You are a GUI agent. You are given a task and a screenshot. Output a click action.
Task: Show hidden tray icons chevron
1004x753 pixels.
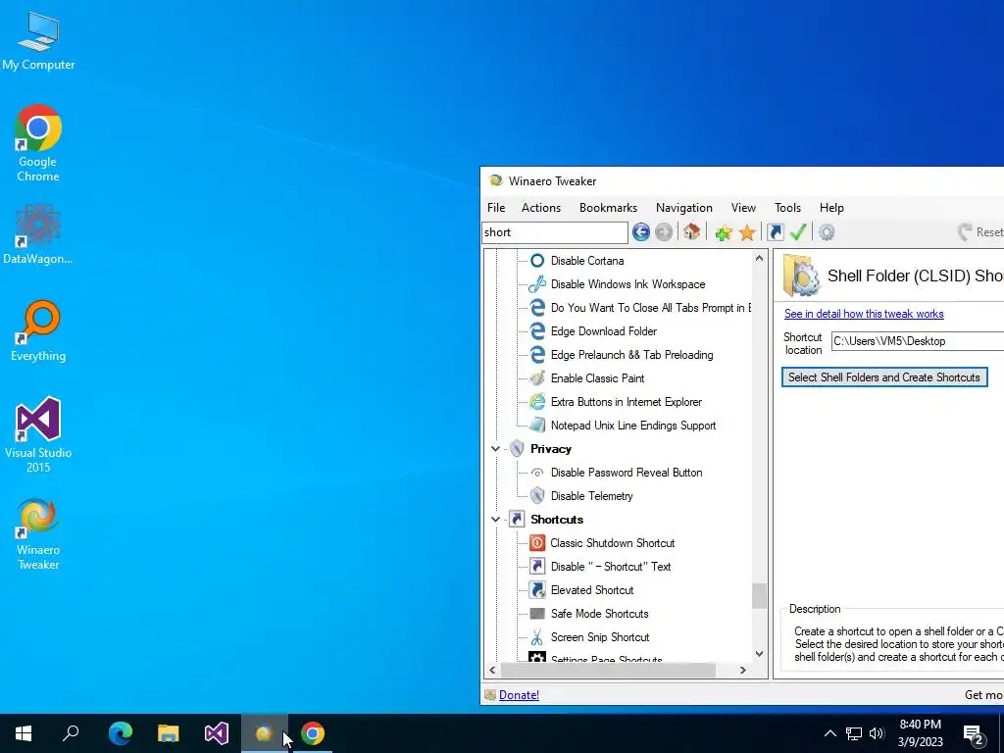[x=829, y=733]
